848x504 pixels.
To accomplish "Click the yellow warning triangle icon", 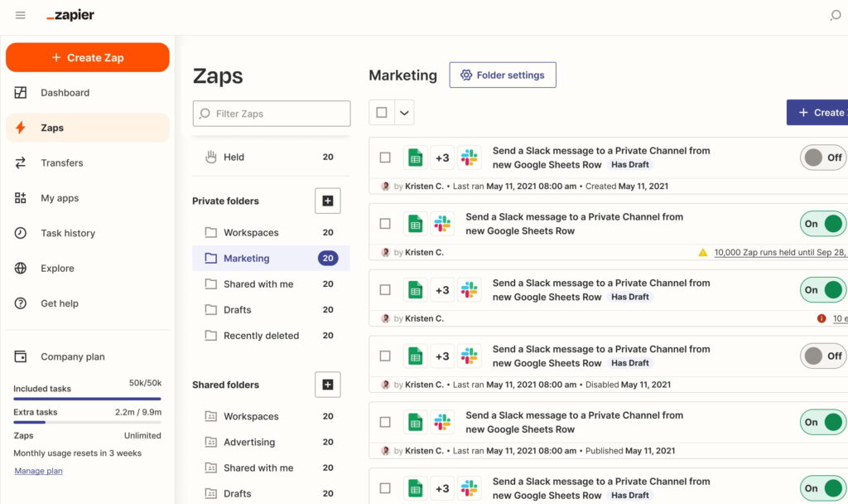I will pos(702,252).
